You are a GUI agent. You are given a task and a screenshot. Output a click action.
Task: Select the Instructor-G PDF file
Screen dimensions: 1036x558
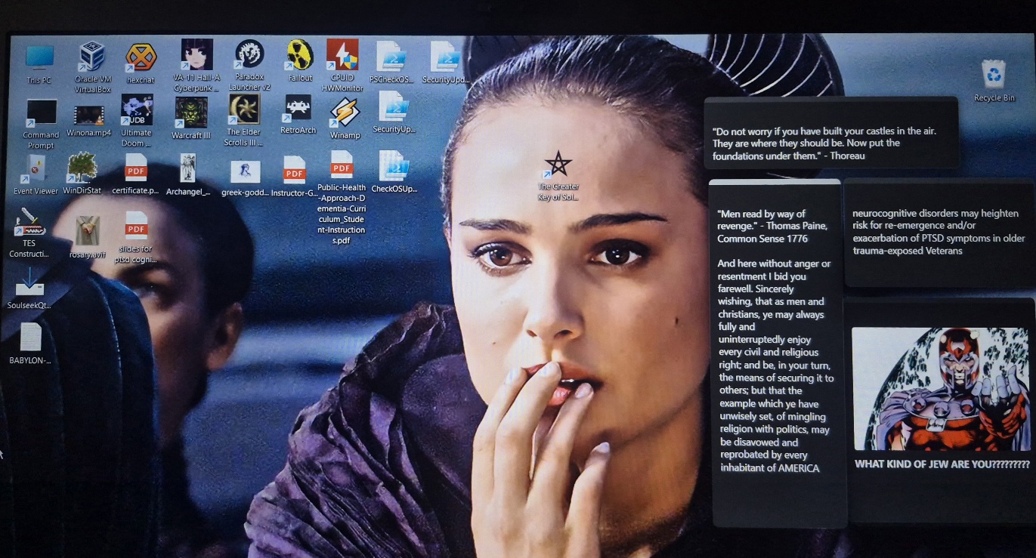pos(294,177)
